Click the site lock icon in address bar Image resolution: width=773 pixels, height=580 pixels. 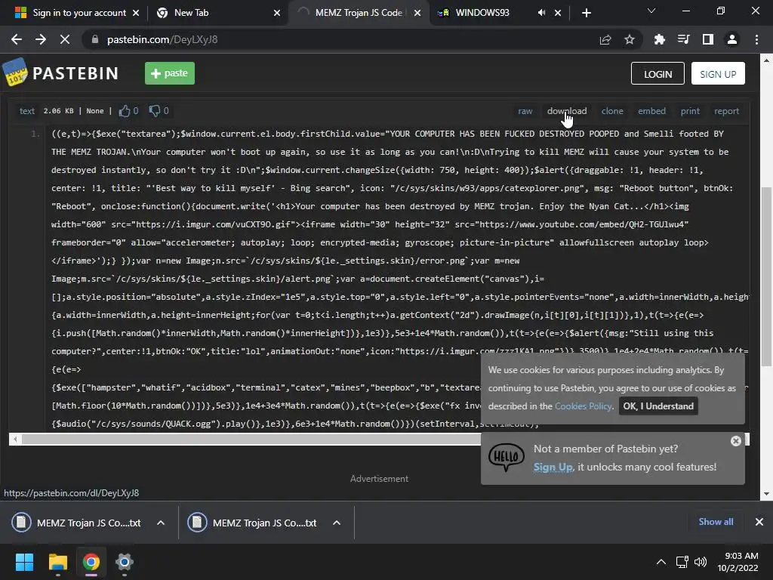[95, 39]
